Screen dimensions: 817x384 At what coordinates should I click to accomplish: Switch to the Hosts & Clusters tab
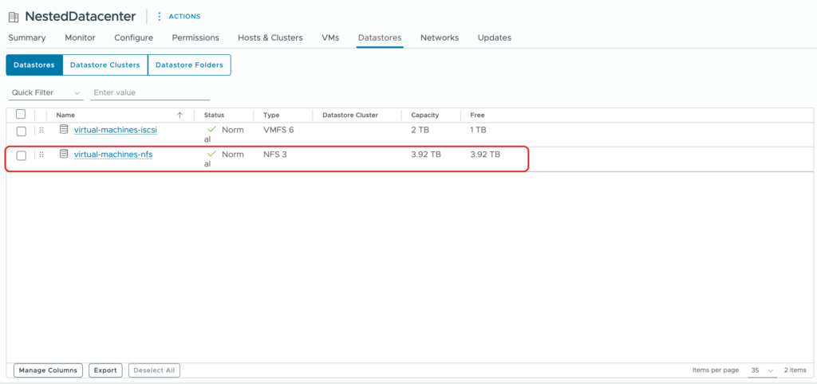[x=270, y=37]
